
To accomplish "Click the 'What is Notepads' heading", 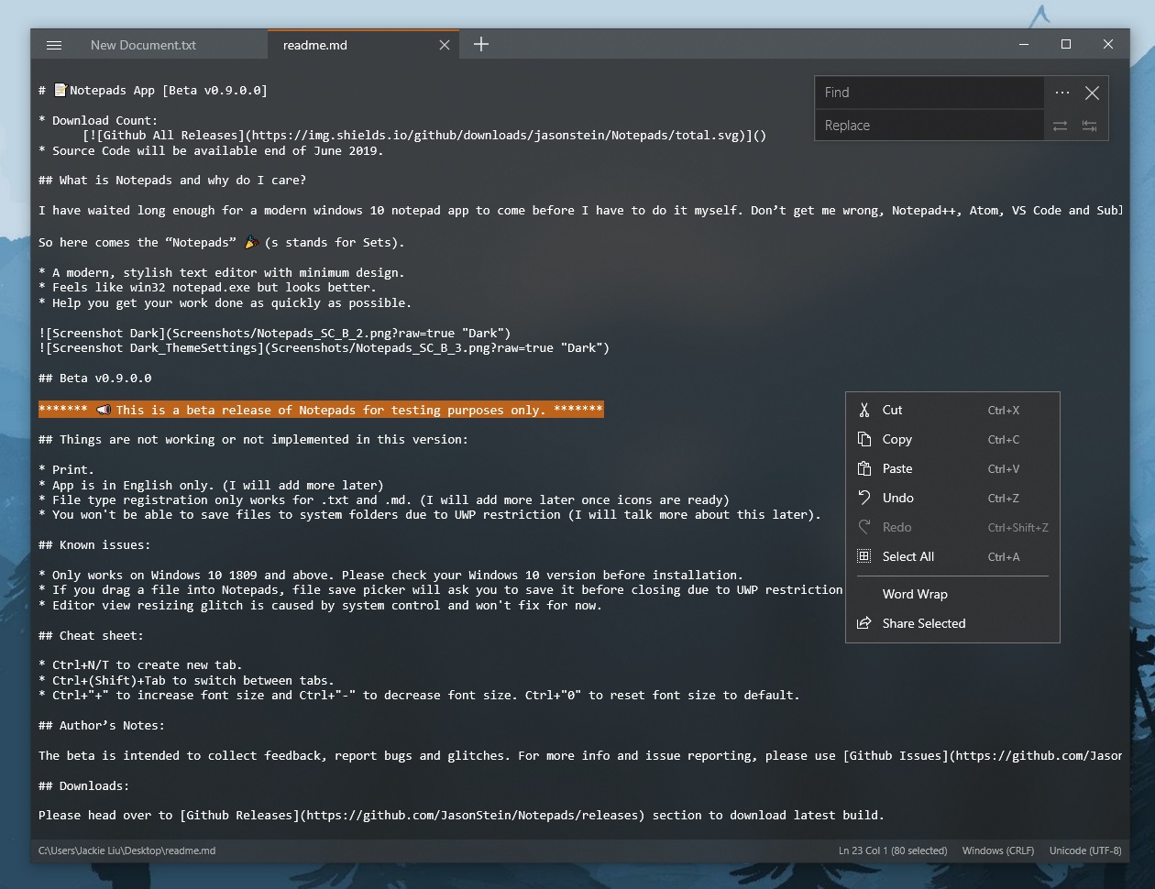I will coord(172,181).
